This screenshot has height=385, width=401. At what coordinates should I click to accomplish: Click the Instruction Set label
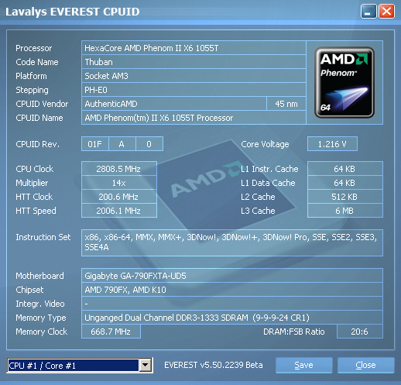pos(43,237)
